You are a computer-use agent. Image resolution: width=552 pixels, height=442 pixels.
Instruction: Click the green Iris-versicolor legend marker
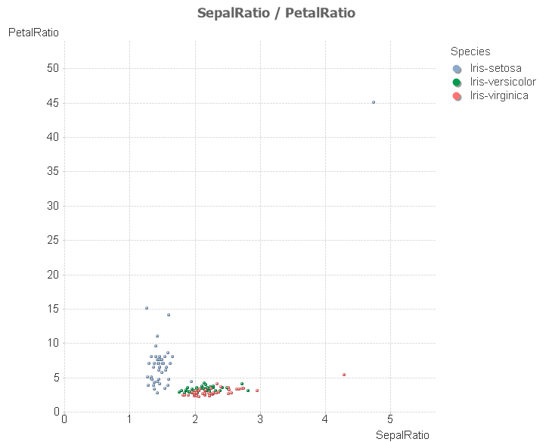457,82
